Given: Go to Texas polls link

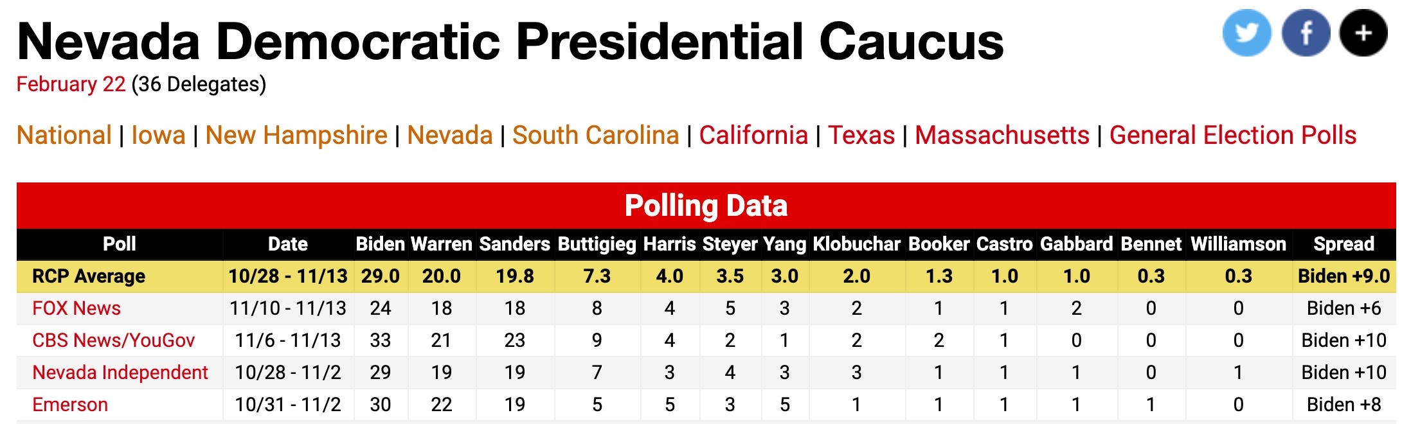Looking at the screenshot, I should click(861, 136).
